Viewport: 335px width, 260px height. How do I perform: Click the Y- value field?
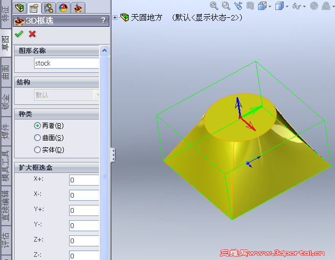84,225
